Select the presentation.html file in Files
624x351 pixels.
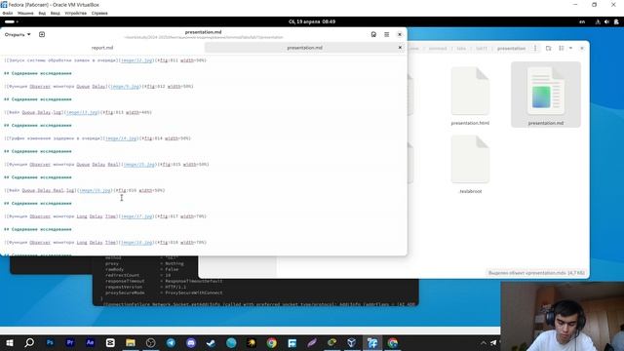[470, 96]
